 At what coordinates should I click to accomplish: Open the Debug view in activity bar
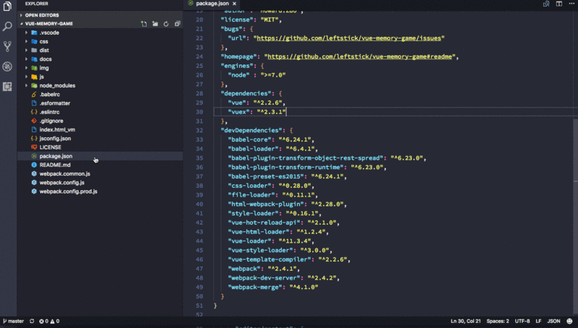[x=7, y=66]
